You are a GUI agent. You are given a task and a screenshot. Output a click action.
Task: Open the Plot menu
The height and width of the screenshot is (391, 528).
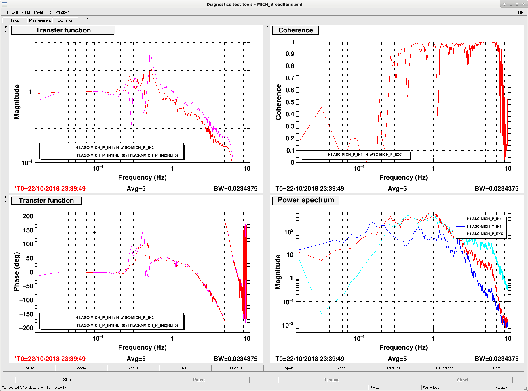click(49, 12)
